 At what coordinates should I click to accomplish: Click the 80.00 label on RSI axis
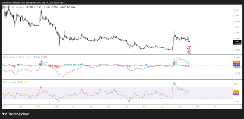coord(236,84)
